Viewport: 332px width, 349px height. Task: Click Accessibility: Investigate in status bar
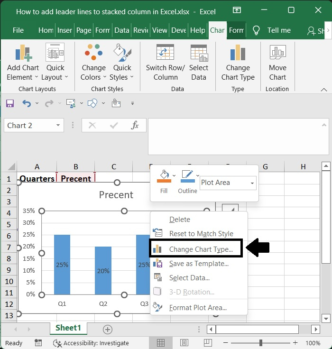pos(91,343)
